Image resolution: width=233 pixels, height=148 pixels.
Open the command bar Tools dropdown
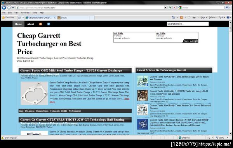222,17
